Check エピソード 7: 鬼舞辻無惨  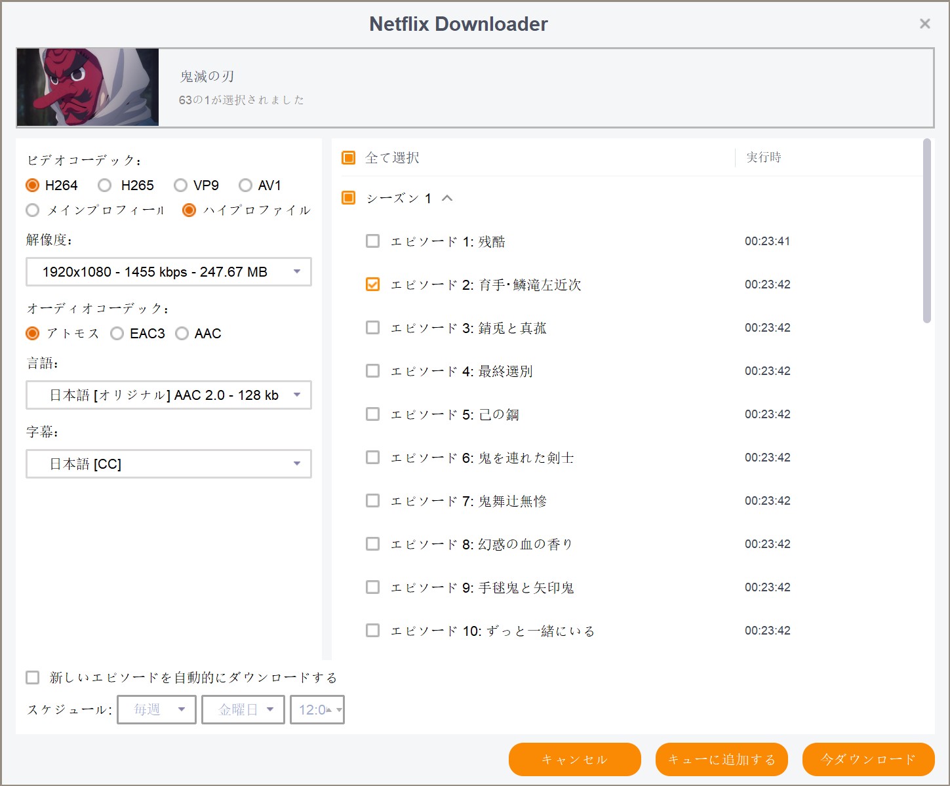pyautogui.click(x=372, y=501)
